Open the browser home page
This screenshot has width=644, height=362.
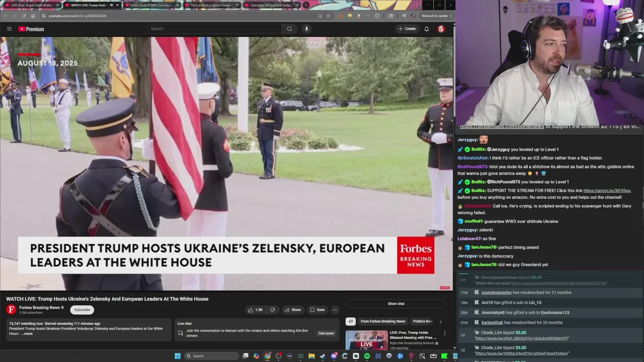(33, 16)
